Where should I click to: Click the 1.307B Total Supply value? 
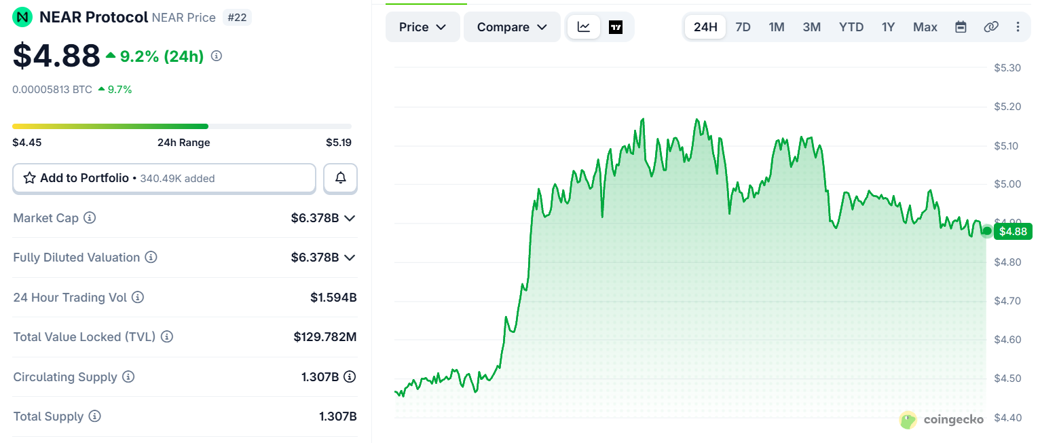[338, 417]
